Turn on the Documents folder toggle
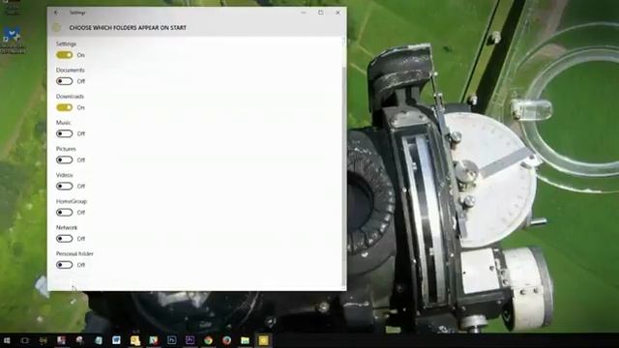The image size is (619, 348). 65,81
